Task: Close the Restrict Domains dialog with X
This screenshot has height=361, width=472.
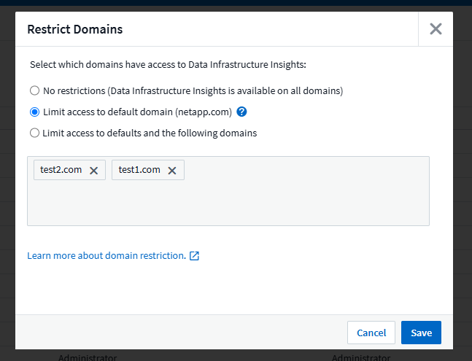Action: [x=436, y=29]
